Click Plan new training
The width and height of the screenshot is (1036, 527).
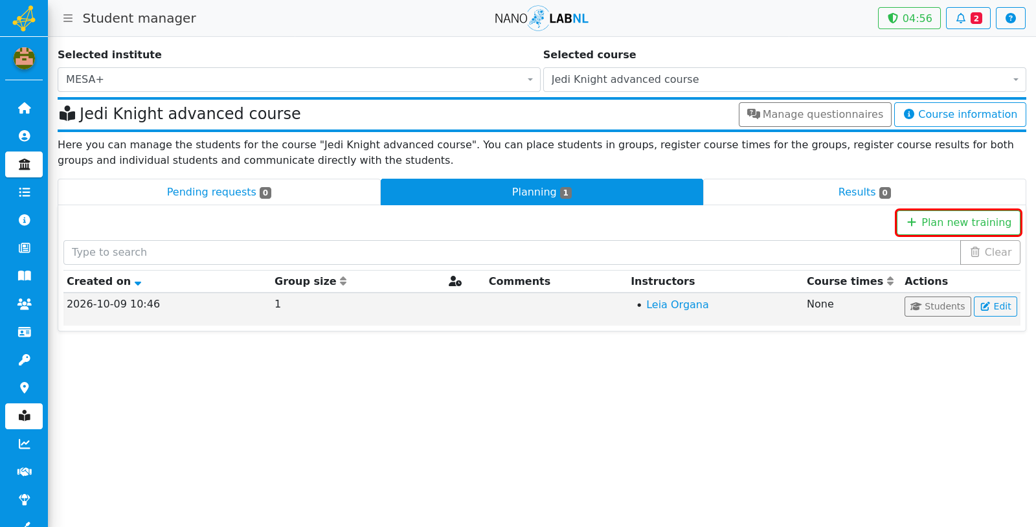click(x=959, y=223)
